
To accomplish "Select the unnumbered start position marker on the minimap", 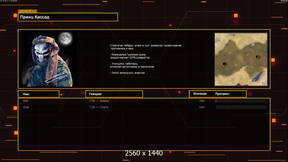I will click(224, 64).
